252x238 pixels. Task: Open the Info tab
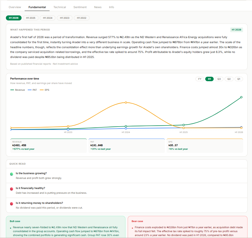(x=111, y=7)
